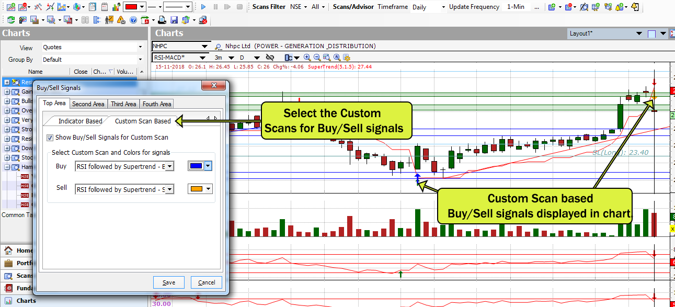Image resolution: width=675 pixels, height=307 pixels.
Task: Switch to the Second Area tab
Action: [88, 103]
